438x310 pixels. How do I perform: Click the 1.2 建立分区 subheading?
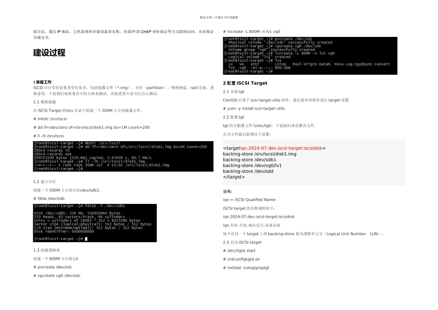[x=44, y=182]
